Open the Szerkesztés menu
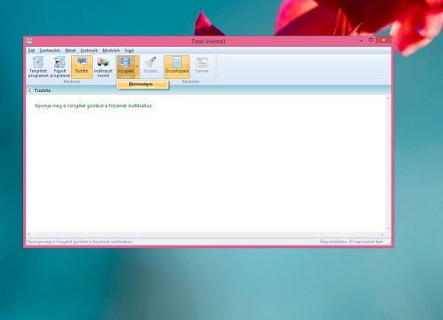The image size is (443, 320). coord(50,51)
